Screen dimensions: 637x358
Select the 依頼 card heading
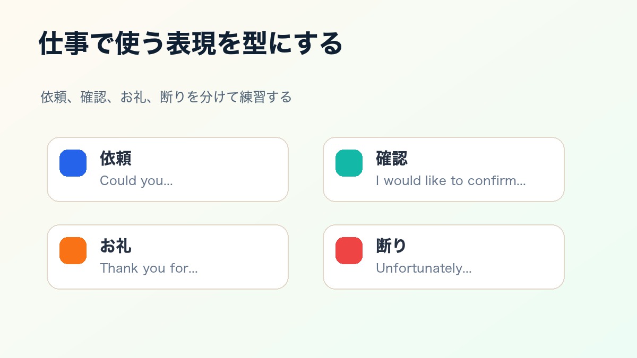coord(116,158)
